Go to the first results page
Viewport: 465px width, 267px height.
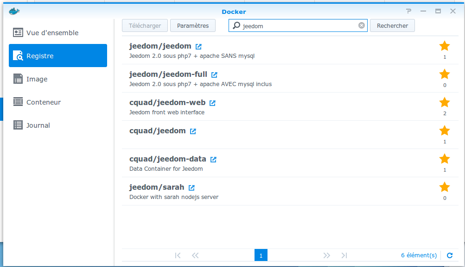pyautogui.click(x=178, y=255)
